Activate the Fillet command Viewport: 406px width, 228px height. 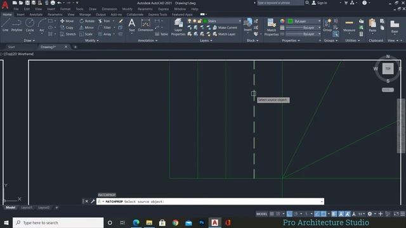104,27
